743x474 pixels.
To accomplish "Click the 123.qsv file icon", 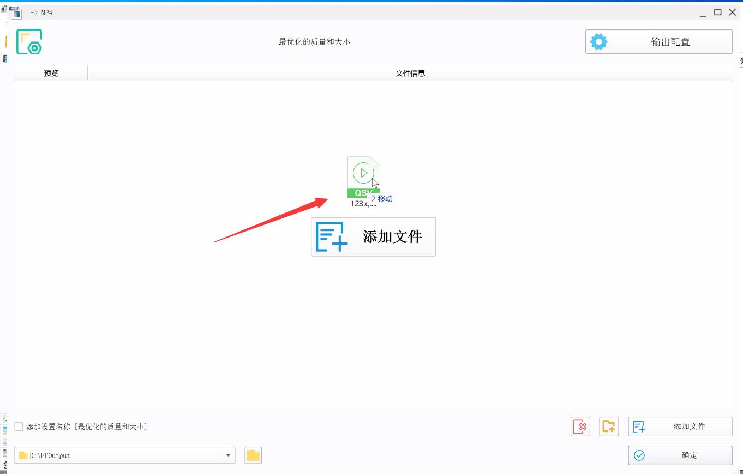I will click(363, 177).
